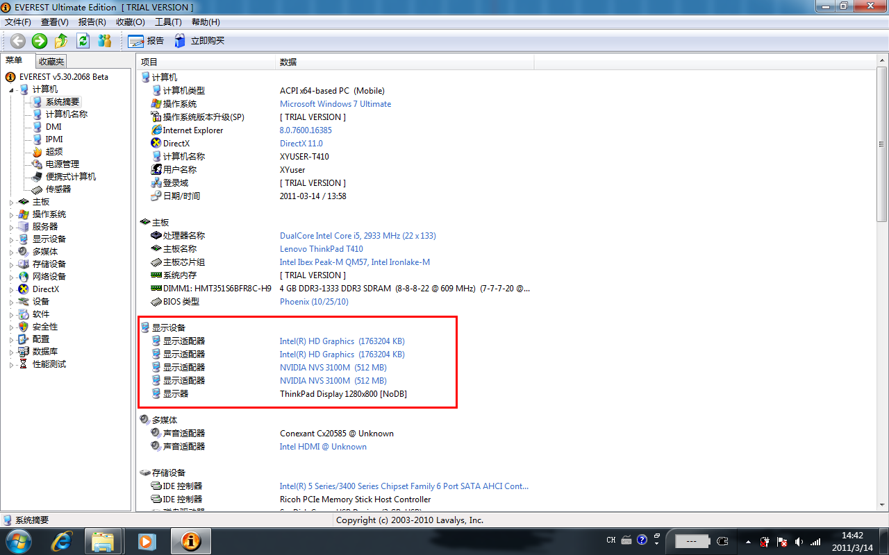The width and height of the screenshot is (889, 555).
Task: Click the 立即购买 buy now button
Action: pyautogui.click(x=199, y=41)
